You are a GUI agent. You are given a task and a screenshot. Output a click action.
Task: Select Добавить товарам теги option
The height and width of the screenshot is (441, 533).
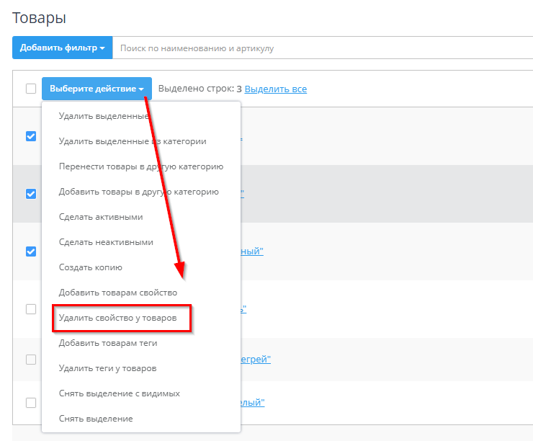click(x=108, y=343)
